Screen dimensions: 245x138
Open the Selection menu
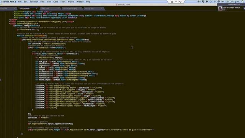click(x=34, y=2)
